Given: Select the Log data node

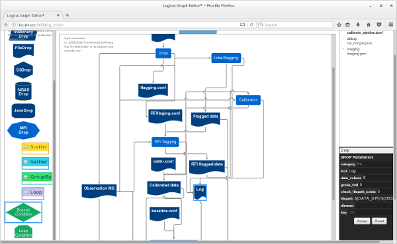Looking at the screenshot, I should click(x=200, y=192).
